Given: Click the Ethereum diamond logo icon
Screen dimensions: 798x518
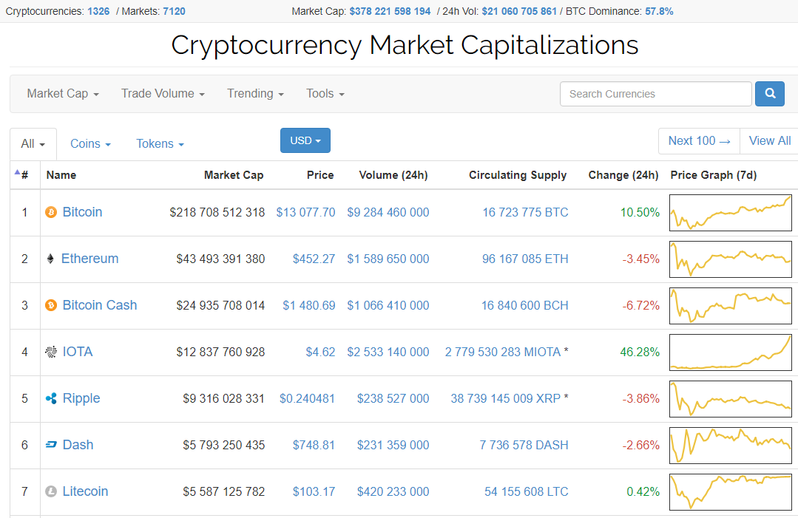Looking at the screenshot, I should pyautogui.click(x=50, y=259).
